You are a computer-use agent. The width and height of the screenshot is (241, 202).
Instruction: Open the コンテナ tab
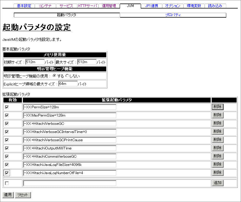point(45,6)
